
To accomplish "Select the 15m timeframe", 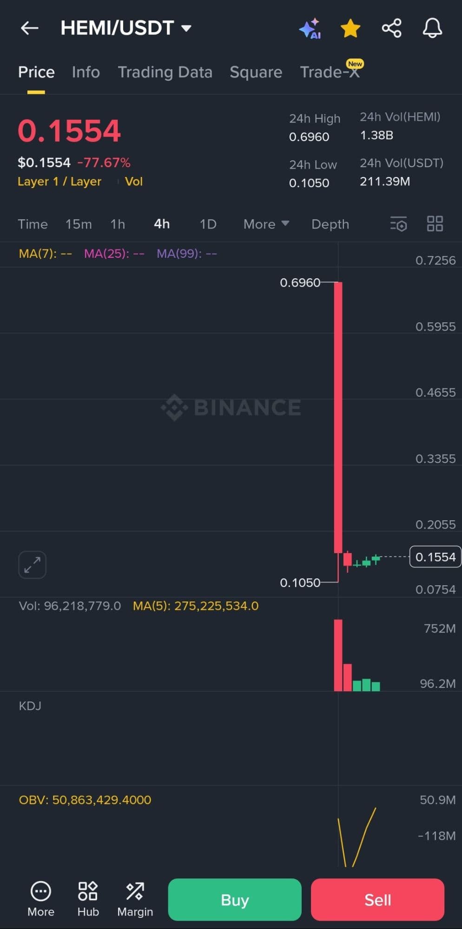I will click(79, 224).
